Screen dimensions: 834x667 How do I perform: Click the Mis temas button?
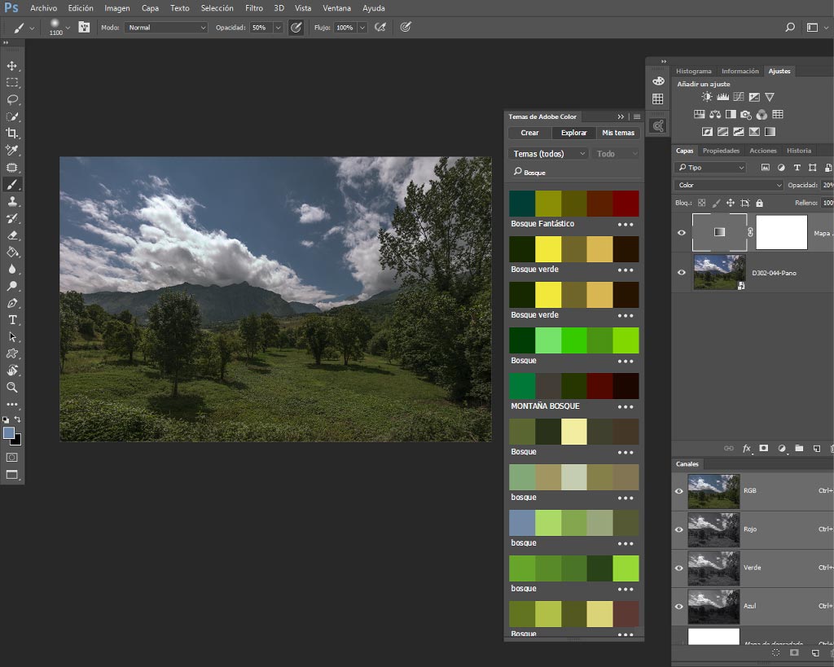(x=618, y=133)
